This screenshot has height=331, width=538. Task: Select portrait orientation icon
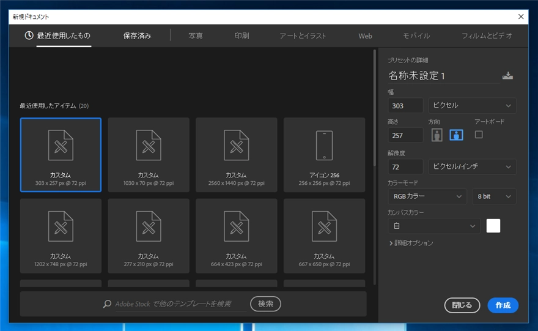click(437, 135)
